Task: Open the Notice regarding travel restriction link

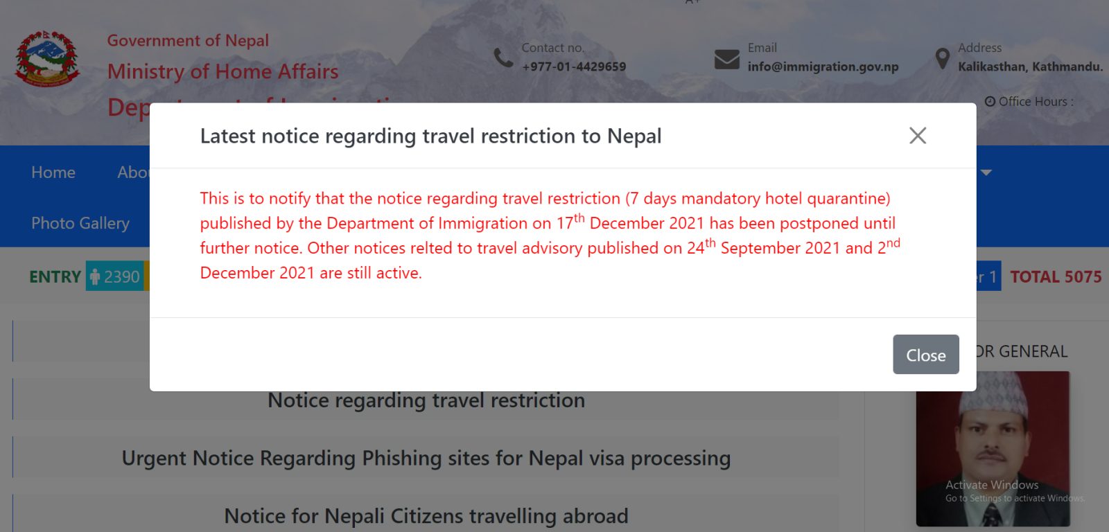Action: tap(426, 401)
